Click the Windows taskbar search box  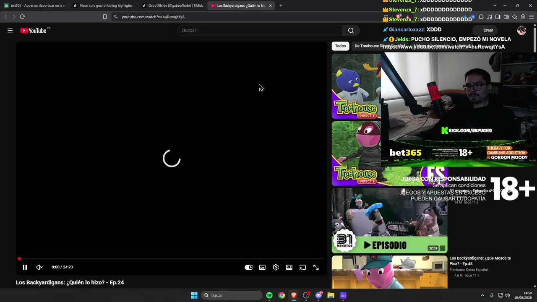click(x=232, y=295)
